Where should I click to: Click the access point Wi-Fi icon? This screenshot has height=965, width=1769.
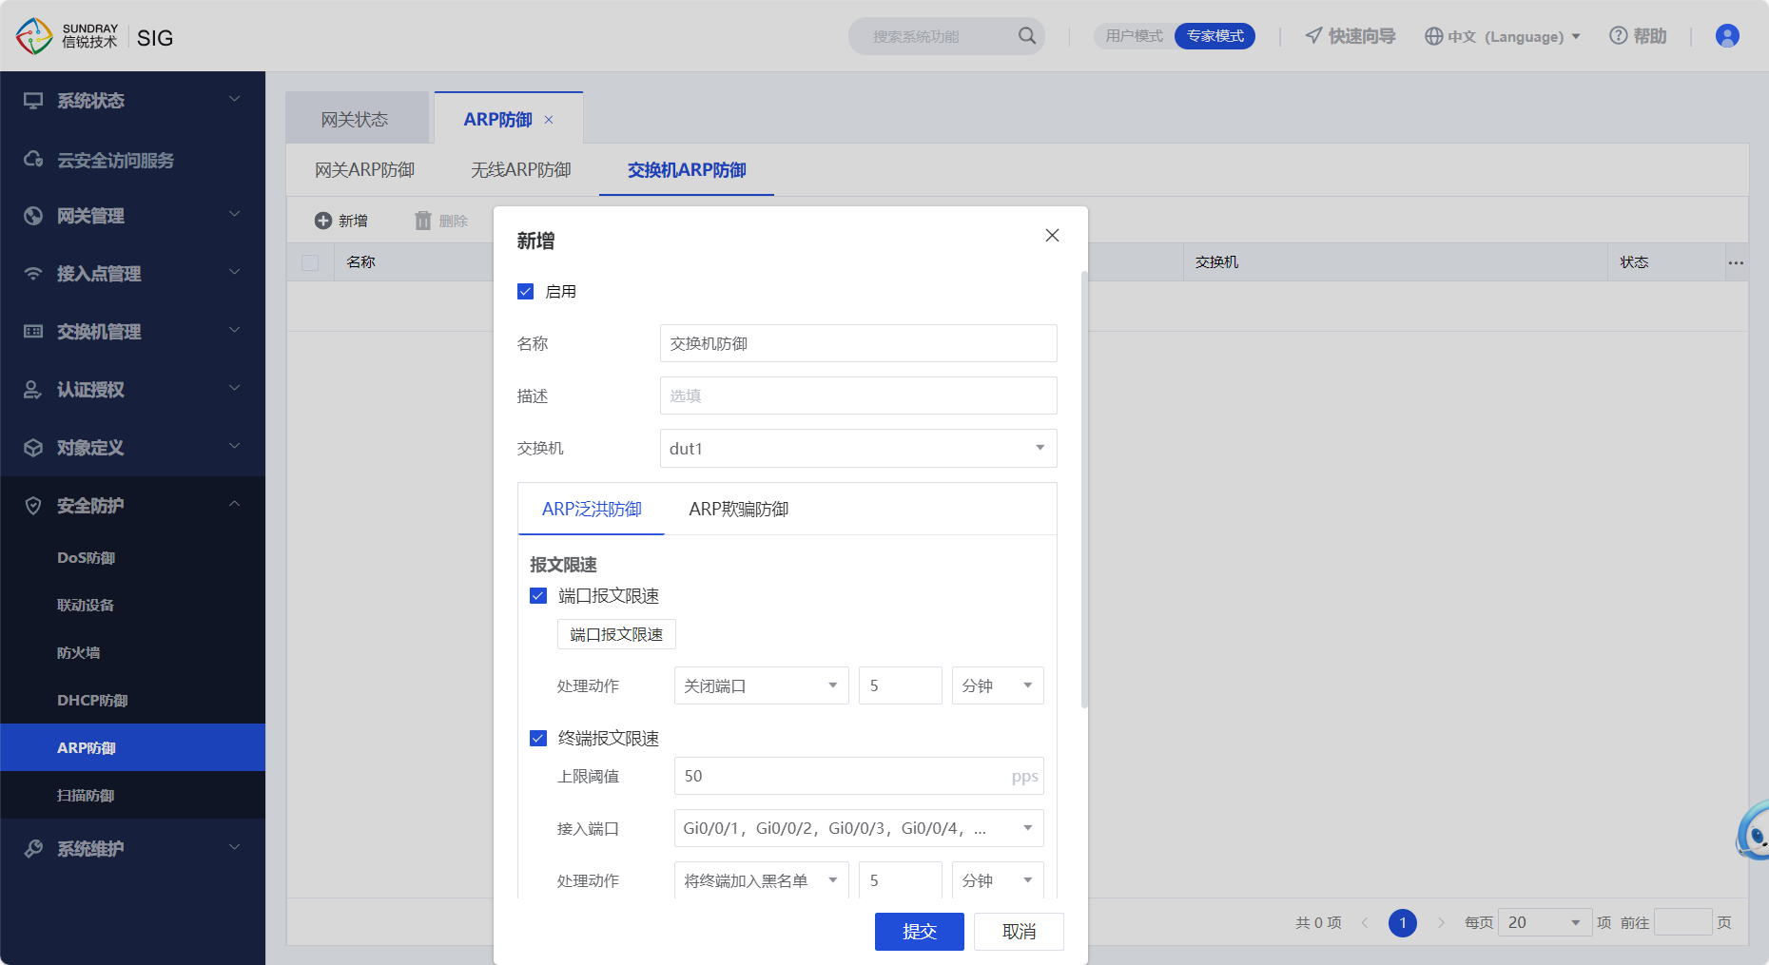tap(33, 274)
